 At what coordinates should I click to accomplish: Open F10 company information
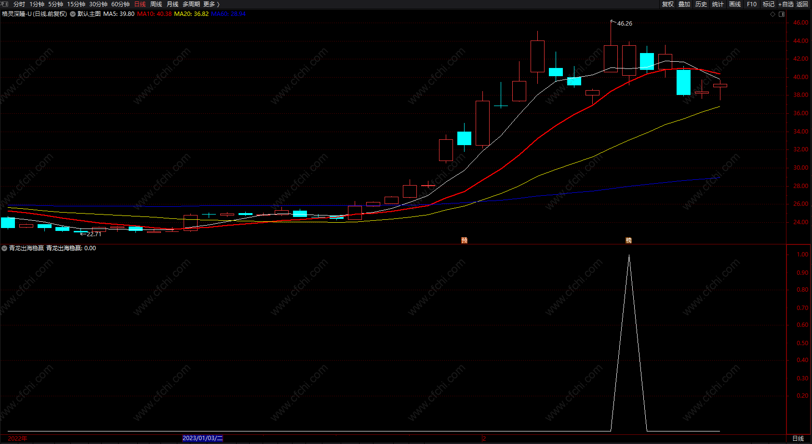(x=752, y=4)
